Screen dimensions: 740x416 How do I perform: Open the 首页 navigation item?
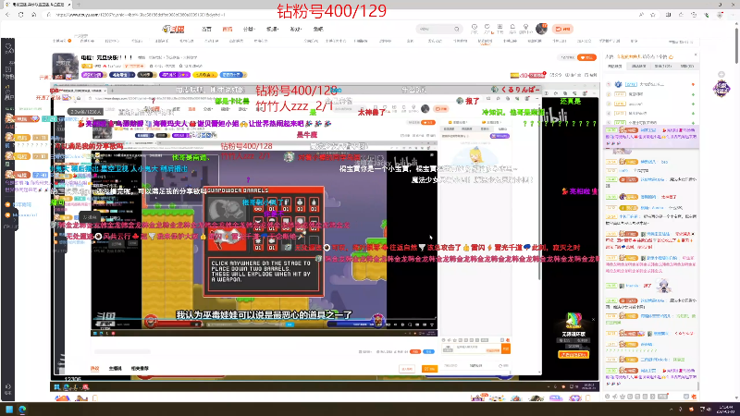point(206,30)
